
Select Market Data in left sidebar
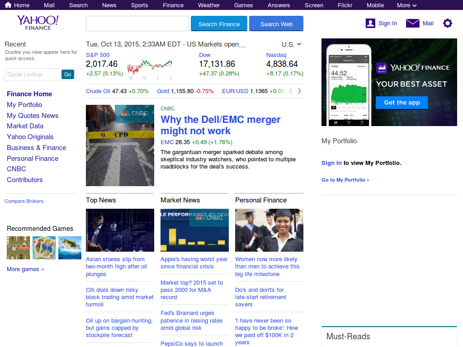pyautogui.click(x=25, y=126)
